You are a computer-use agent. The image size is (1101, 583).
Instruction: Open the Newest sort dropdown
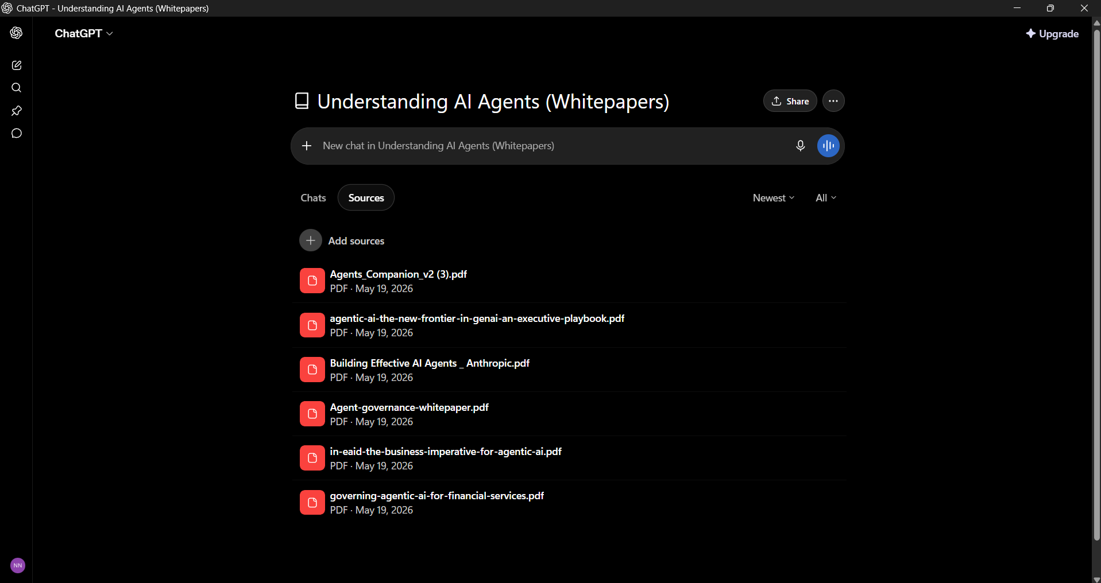tap(774, 198)
